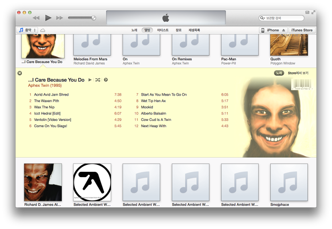Start playback with the main play button
The width and height of the screenshot is (332, 229).
[48, 18]
